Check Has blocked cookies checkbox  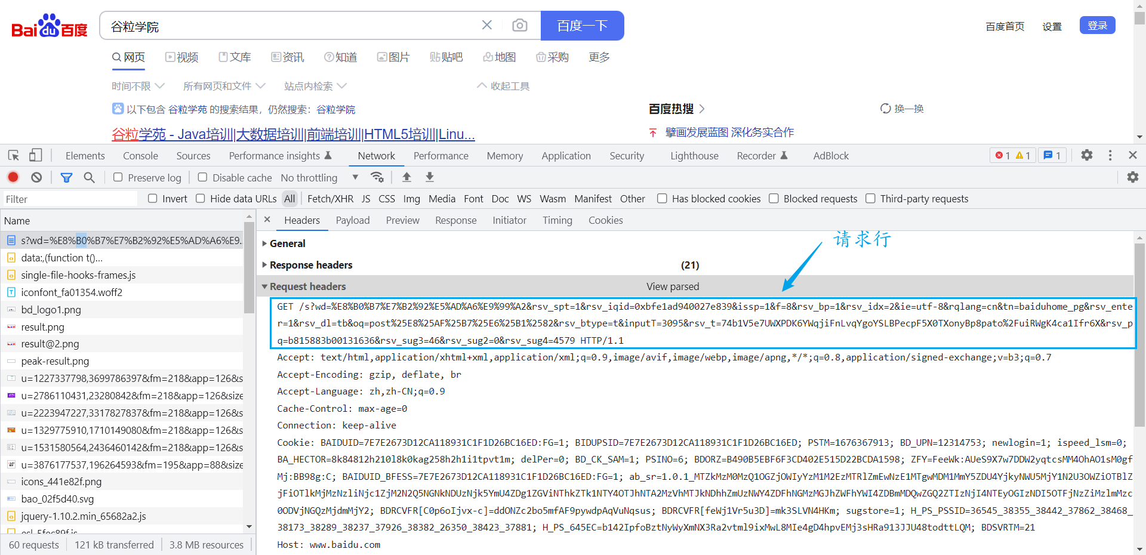click(662, 199)
